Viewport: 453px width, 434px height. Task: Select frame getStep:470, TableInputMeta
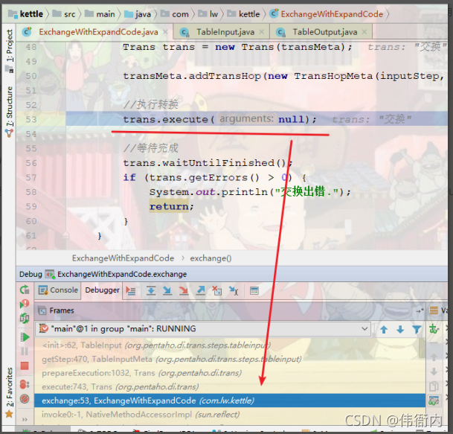tap(230, 359)
